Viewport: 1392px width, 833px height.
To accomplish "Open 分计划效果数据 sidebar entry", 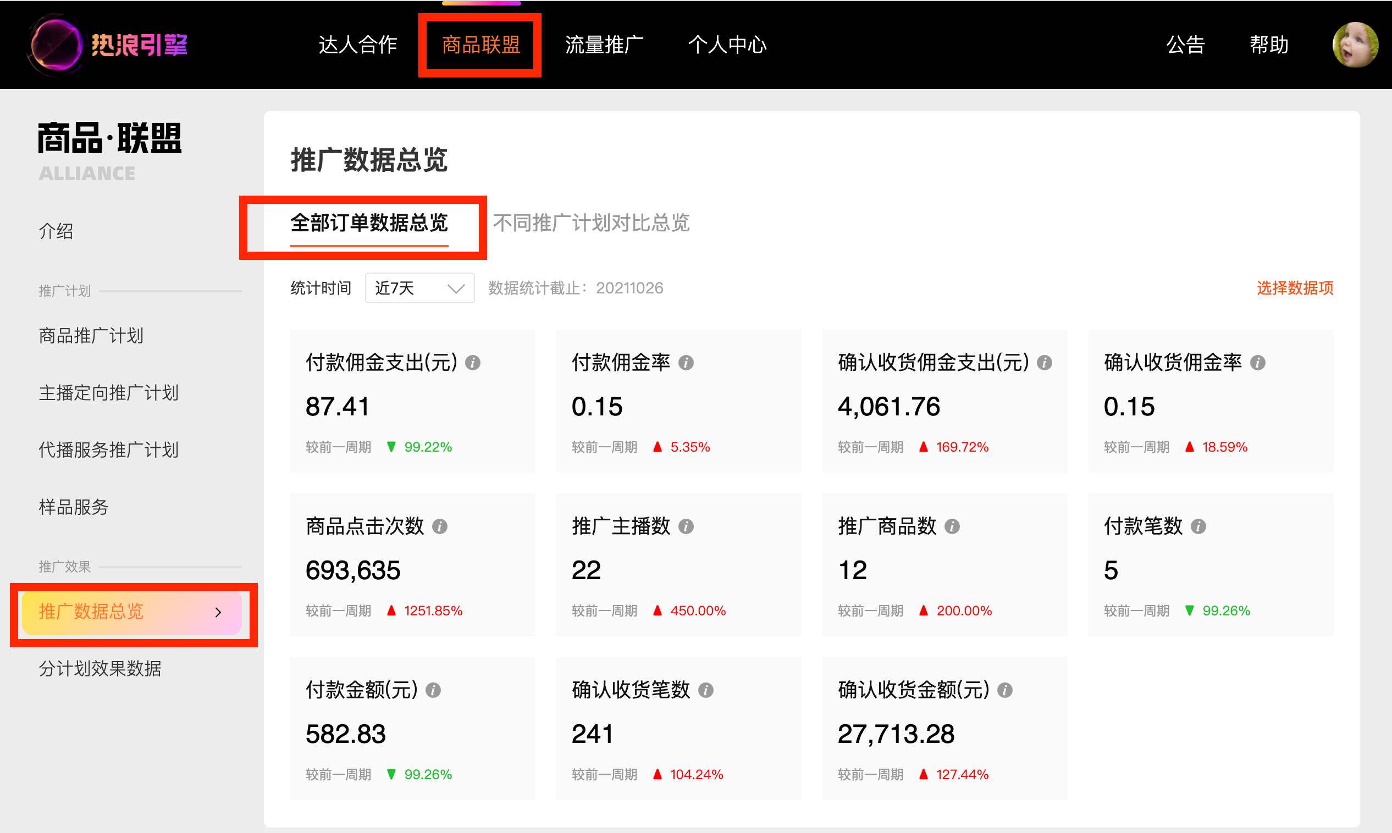I will pyautogui.click(x=100, y=669).
